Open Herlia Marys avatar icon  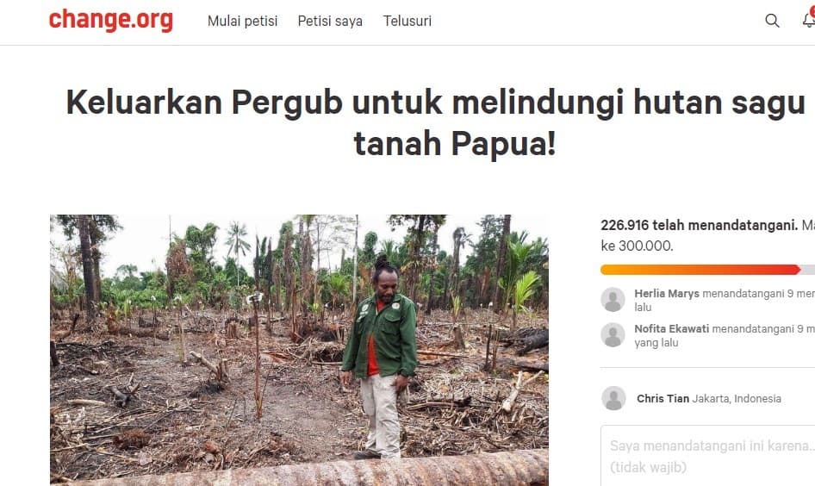pyautogui.click(x=613, y=299)
